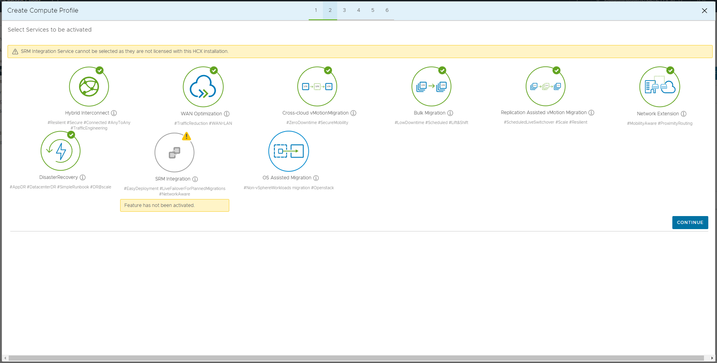View info for Network Extension
717x363 pixels.
683,114
